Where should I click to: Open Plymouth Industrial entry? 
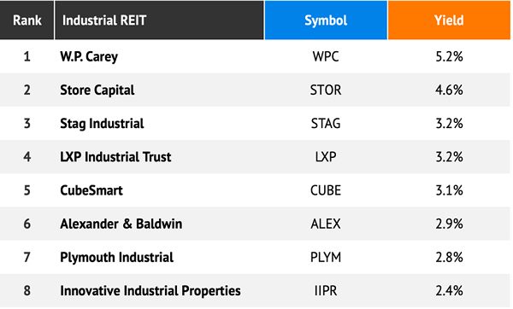tap(116, 258)
